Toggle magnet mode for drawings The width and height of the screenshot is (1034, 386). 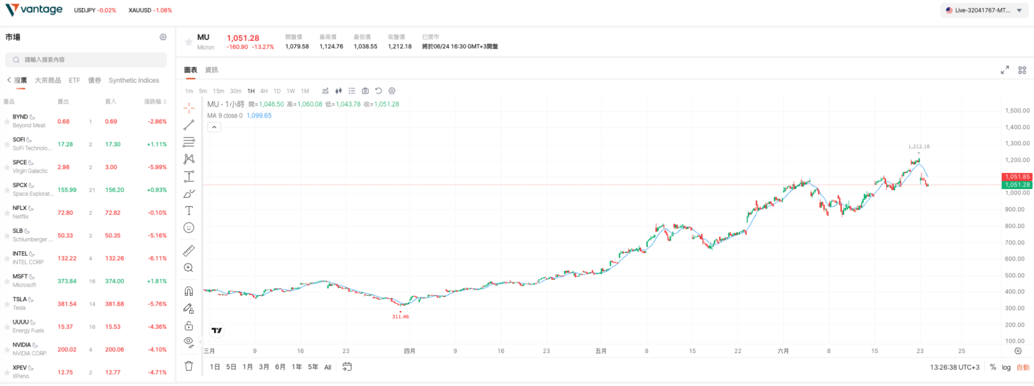tap(189, 291)
